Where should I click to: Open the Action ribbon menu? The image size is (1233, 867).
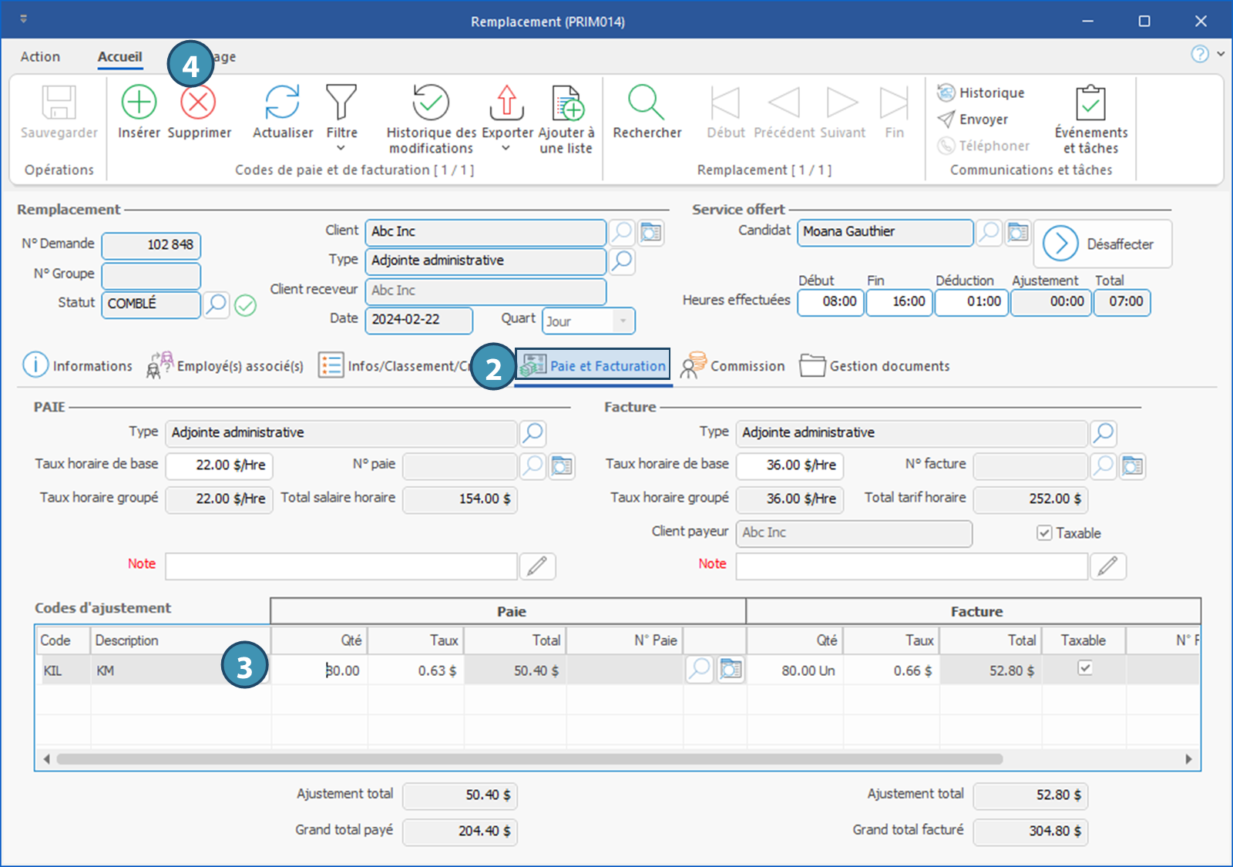click(40, 57)
